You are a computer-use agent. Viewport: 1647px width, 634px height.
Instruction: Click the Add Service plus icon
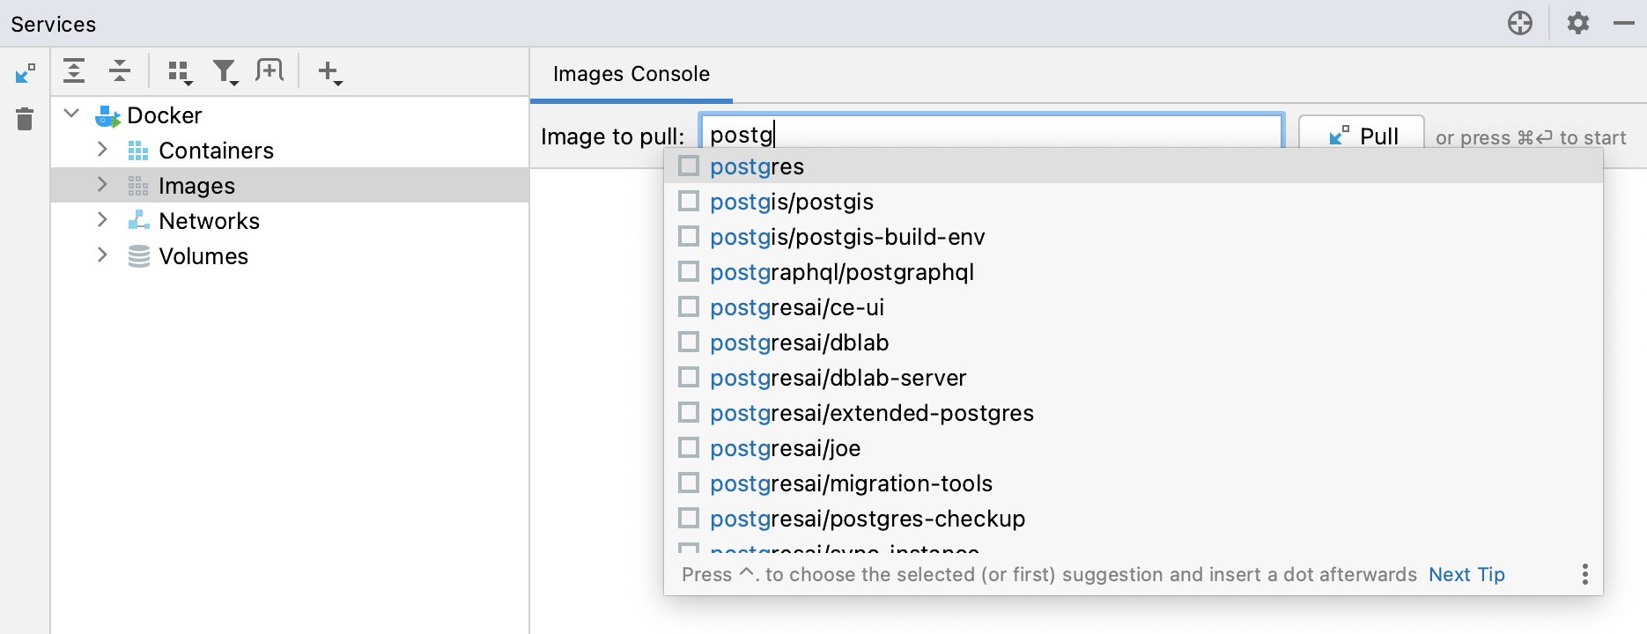327,72
